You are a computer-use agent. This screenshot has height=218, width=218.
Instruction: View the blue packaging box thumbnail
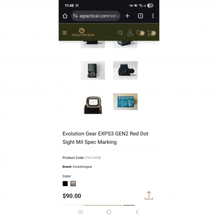tap(125, 102)
